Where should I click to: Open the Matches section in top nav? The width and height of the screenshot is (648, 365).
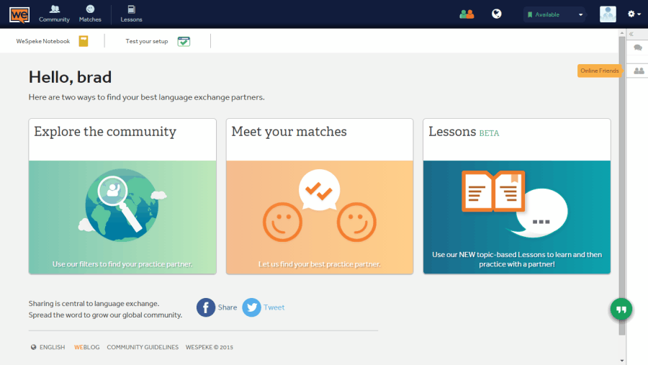click(x=90, y=14)
